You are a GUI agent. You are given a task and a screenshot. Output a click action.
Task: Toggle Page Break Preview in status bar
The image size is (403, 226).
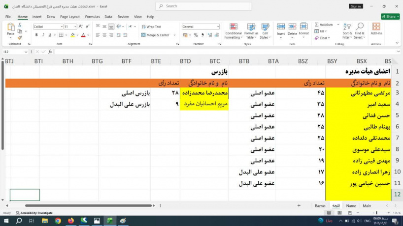click(x=350, y=213)
